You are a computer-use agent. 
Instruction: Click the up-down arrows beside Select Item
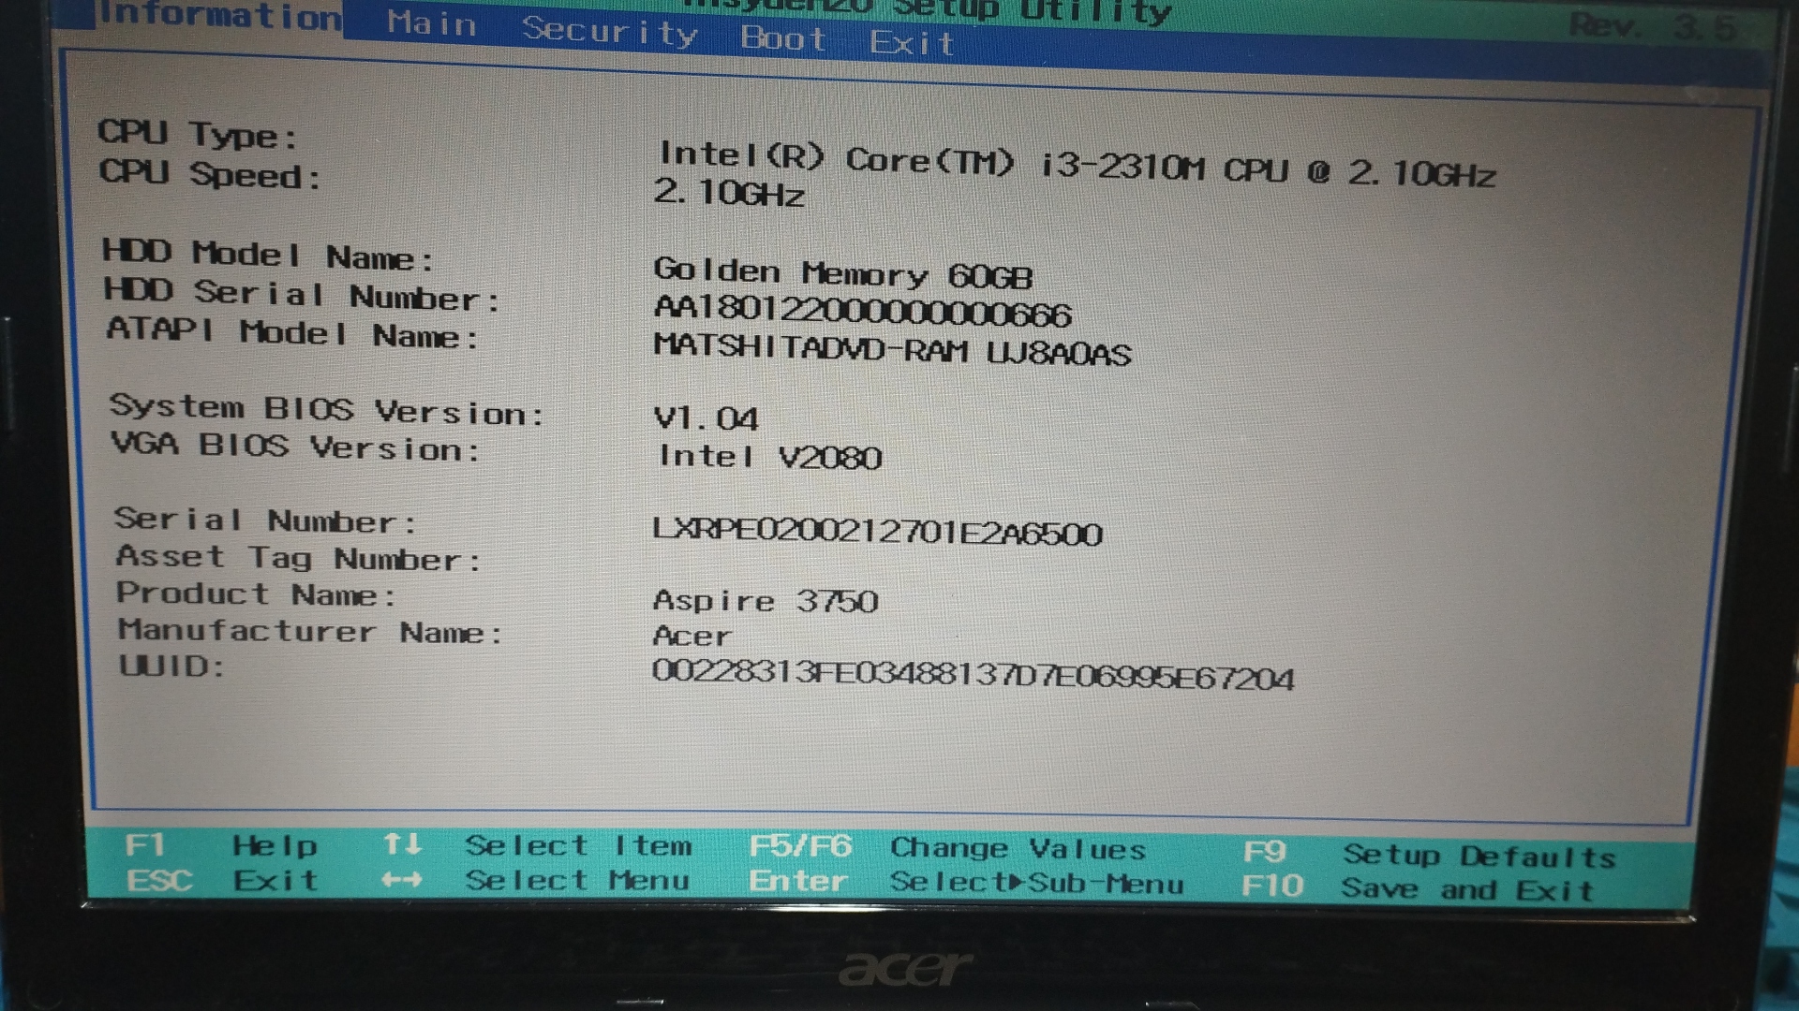pos(403,844)
